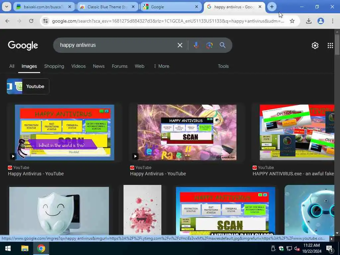This screenshot has width=340, height=255.
Task: Open Let's Rave Happy Antivirus thumbnail
Action: click(x=187, y=132)
